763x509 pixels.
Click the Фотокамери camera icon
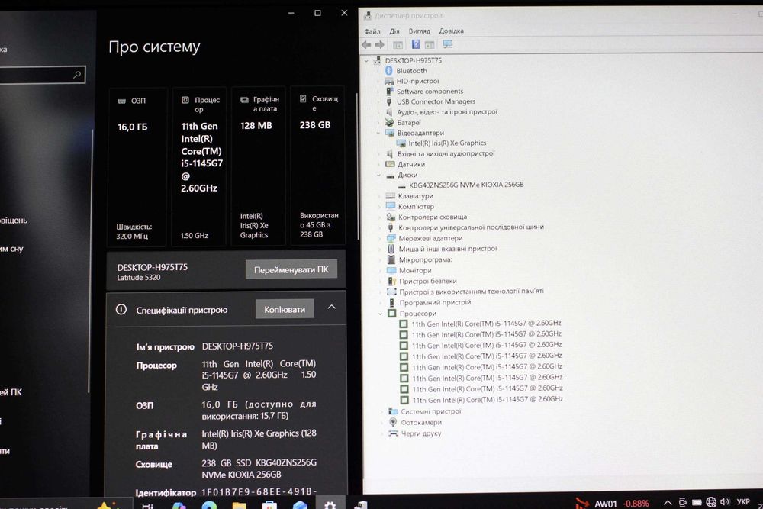pos(393,422)
